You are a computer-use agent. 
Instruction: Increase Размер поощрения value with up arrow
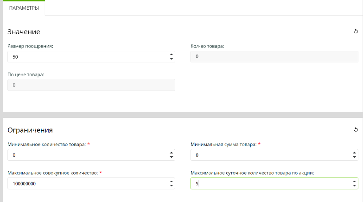[x=171, y=54]
